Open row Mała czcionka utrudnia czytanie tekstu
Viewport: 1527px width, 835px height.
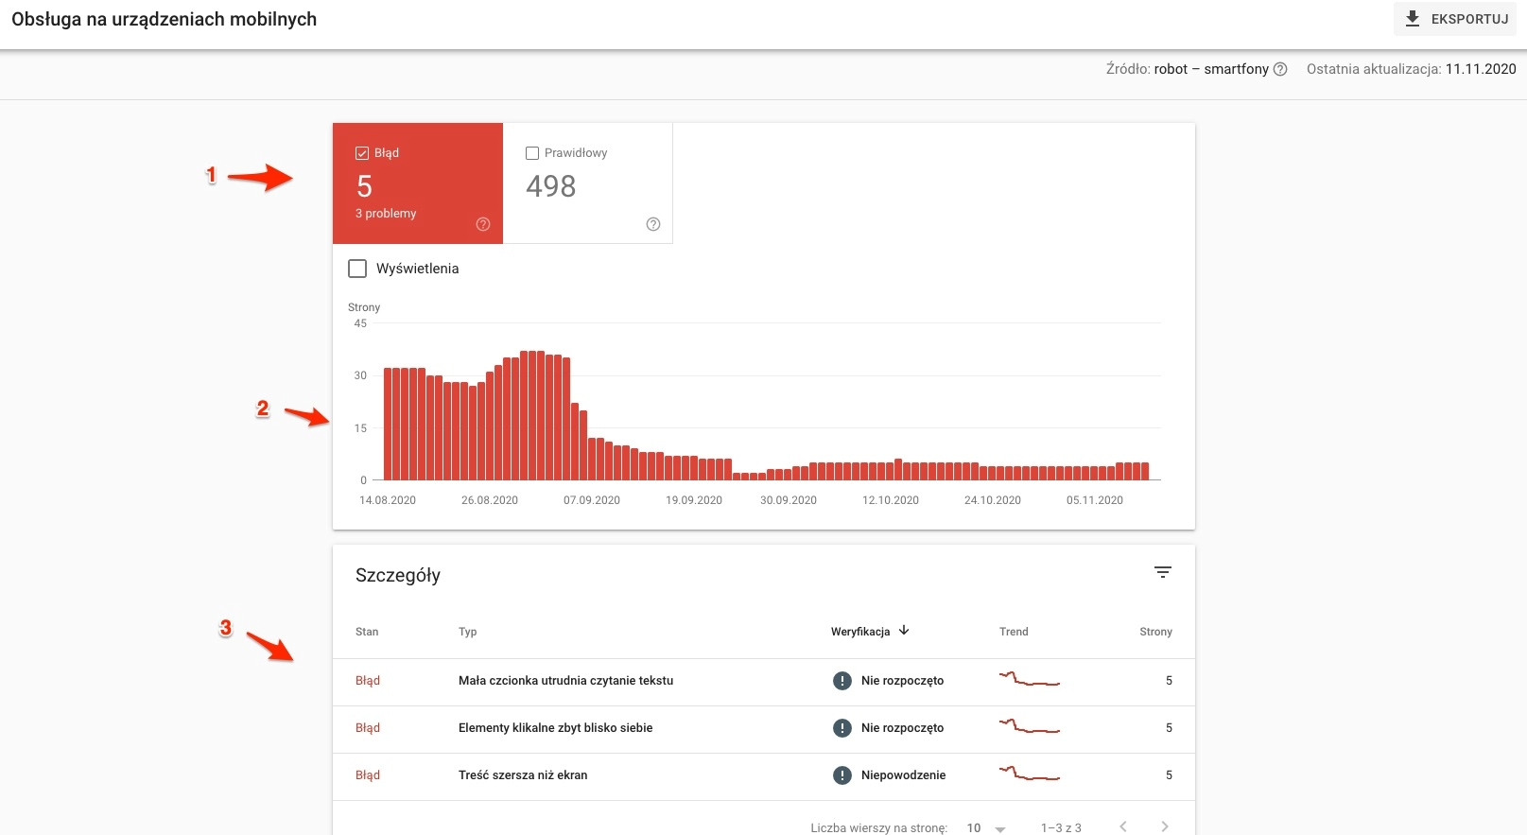pos(764,681)
